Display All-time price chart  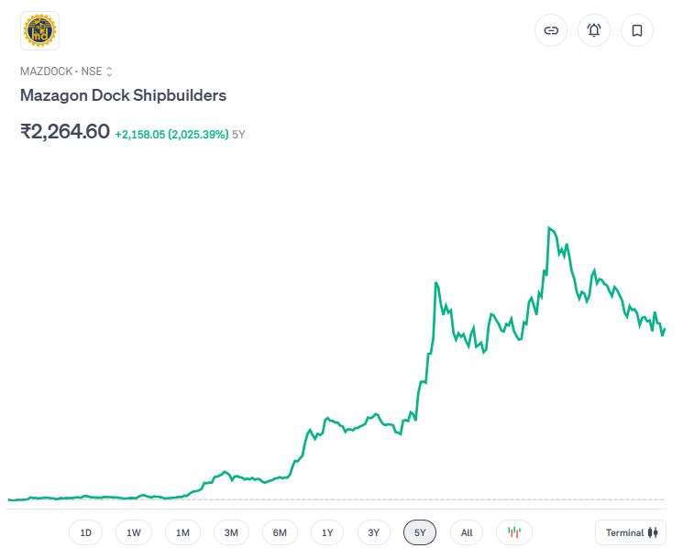[467, 532]
